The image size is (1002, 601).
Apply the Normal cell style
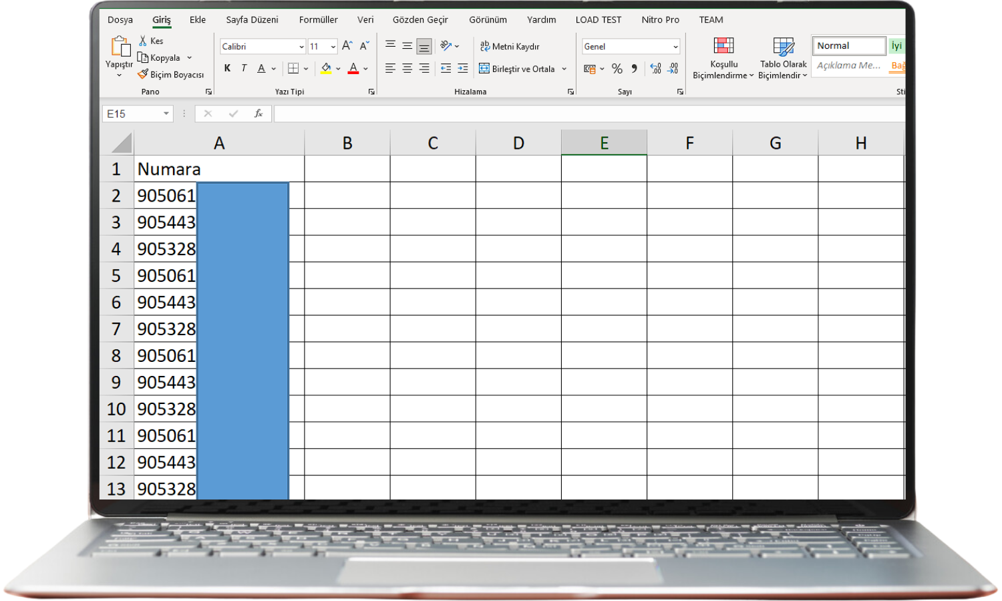pos(849,45)
